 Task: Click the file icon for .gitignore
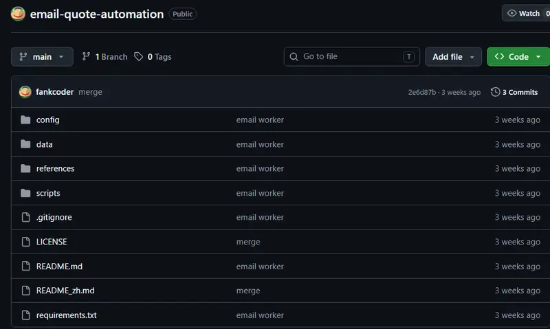click(25, 217)
